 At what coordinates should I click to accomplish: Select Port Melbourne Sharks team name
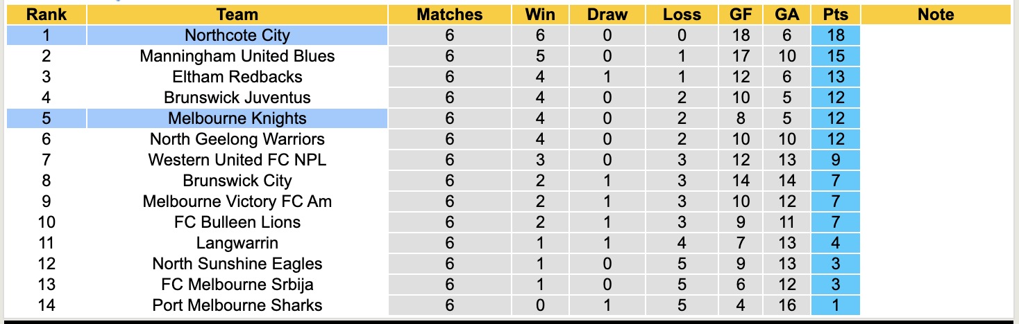pyautogui.click(x=237, y=305)
